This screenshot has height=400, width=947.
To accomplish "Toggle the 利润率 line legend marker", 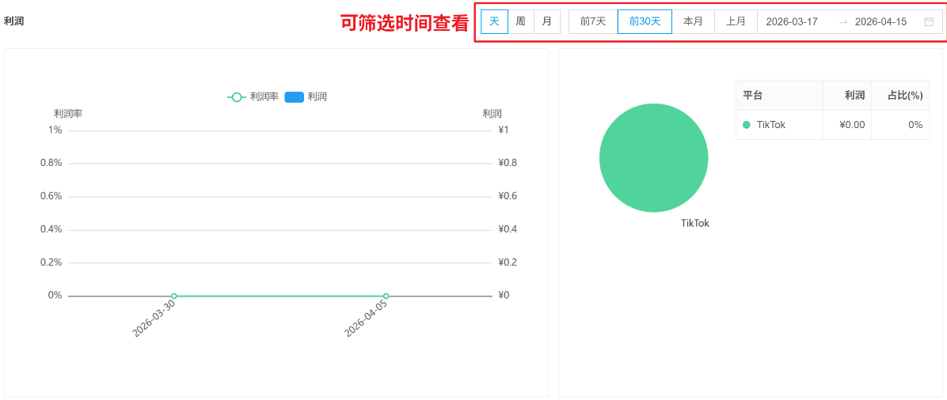I will tap(236, 97).
